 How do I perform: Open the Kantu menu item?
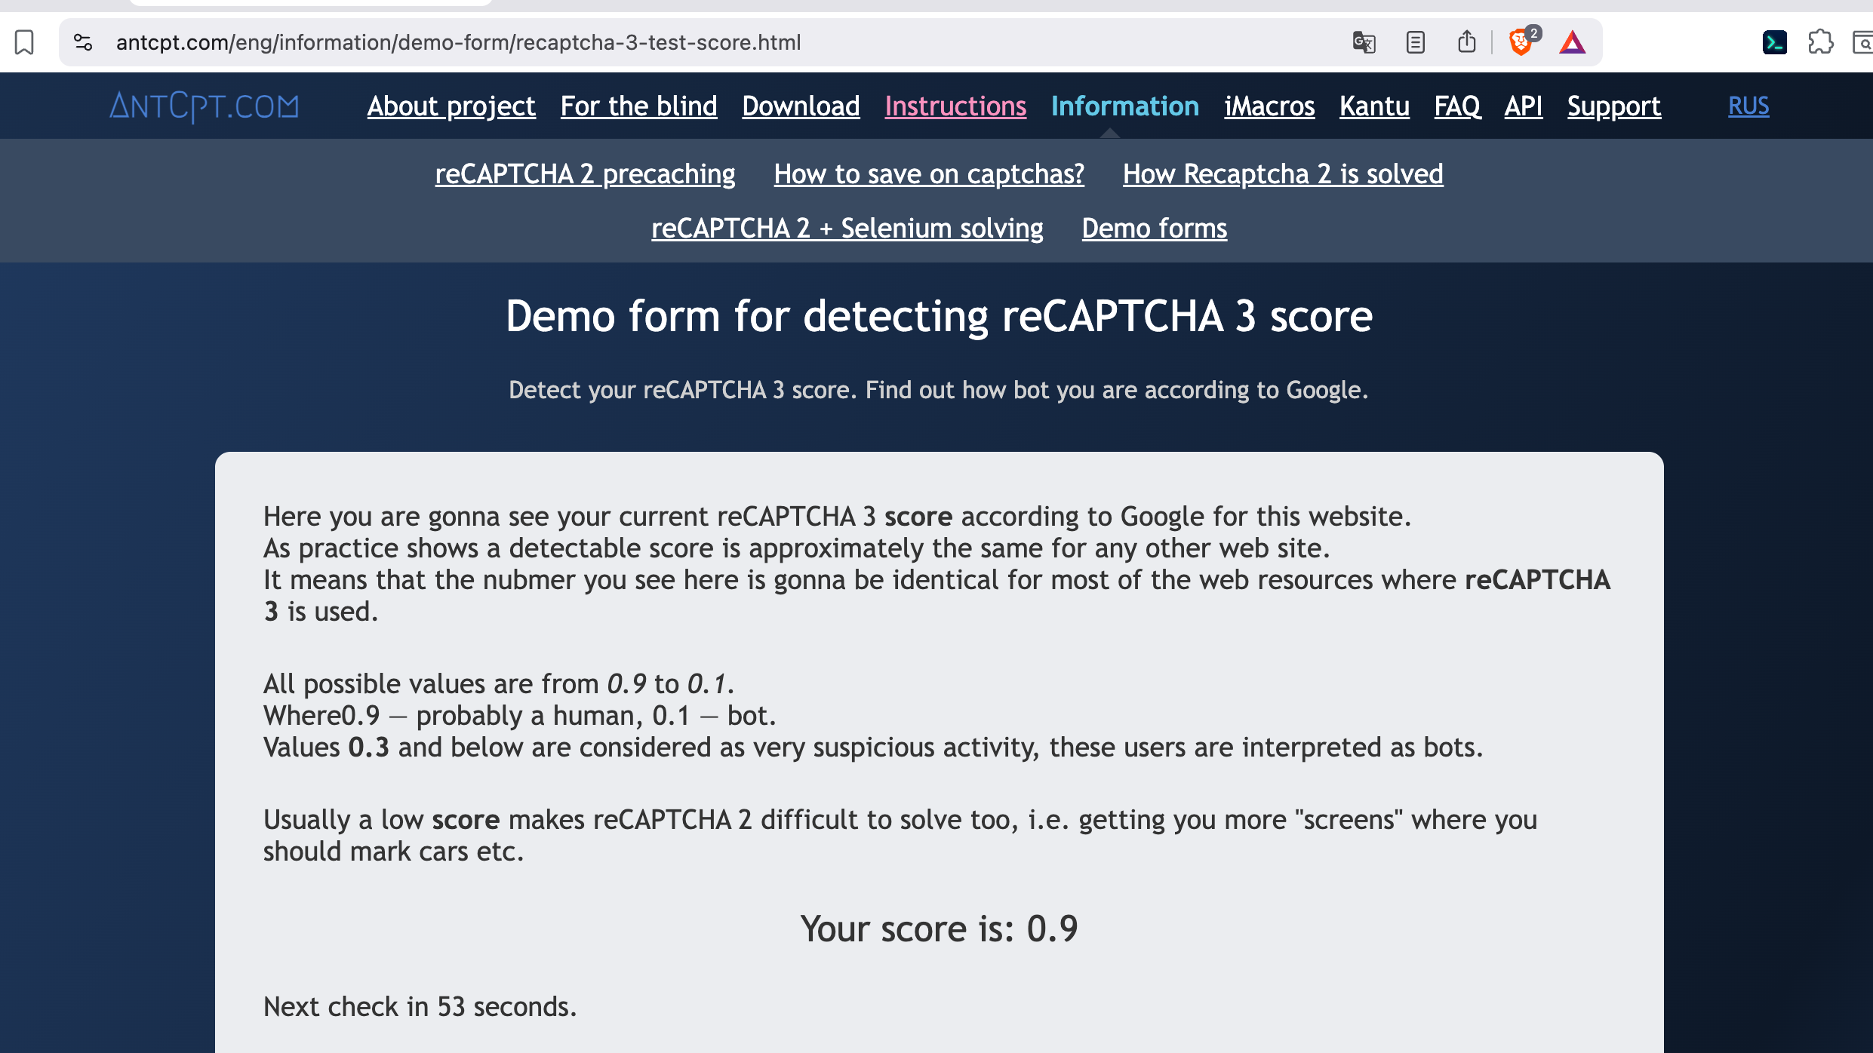[x=1374, y=106]
